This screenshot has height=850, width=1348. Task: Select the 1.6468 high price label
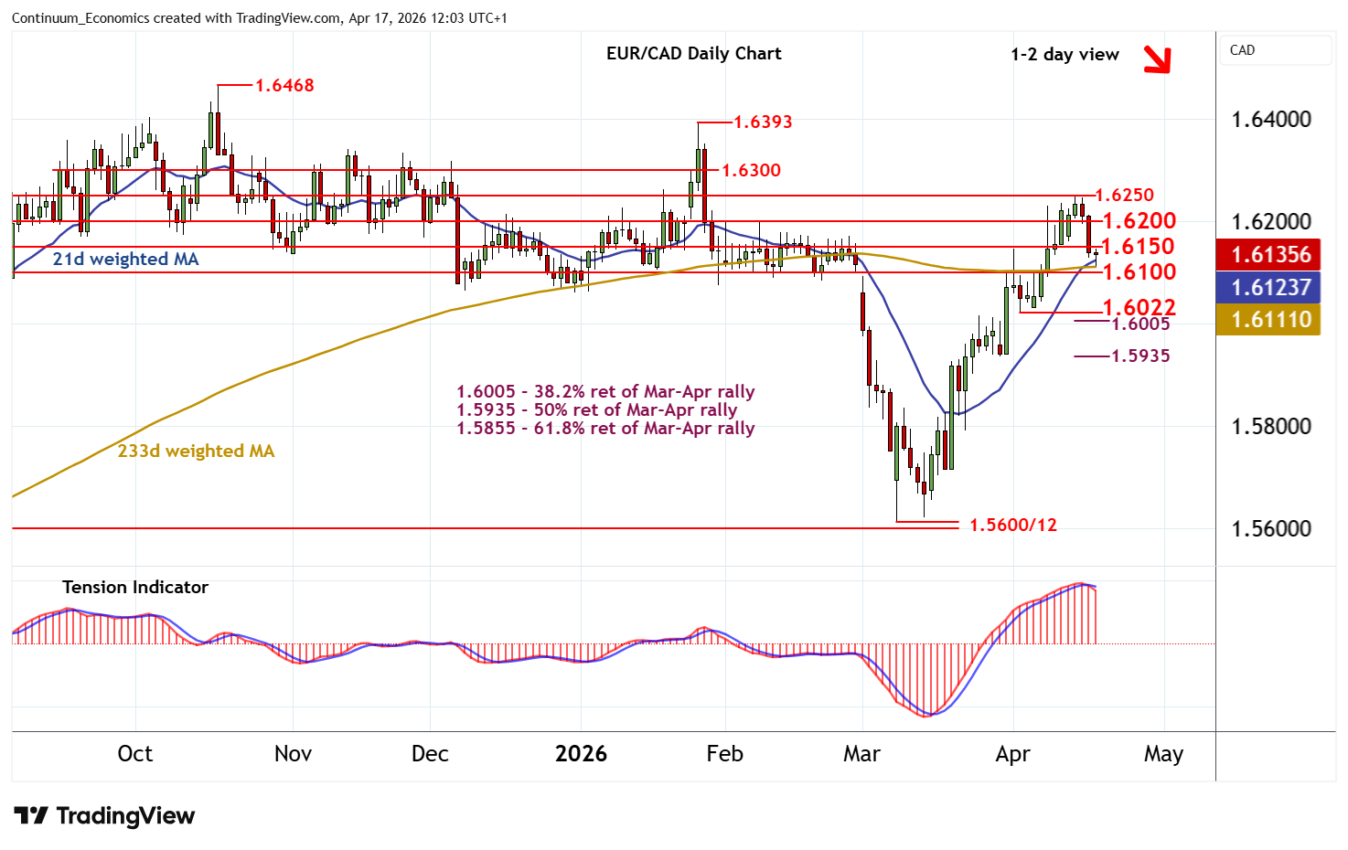coord(284,85)
